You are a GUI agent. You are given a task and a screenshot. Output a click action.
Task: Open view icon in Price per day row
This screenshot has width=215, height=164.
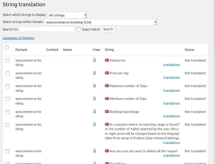point(94,73)
